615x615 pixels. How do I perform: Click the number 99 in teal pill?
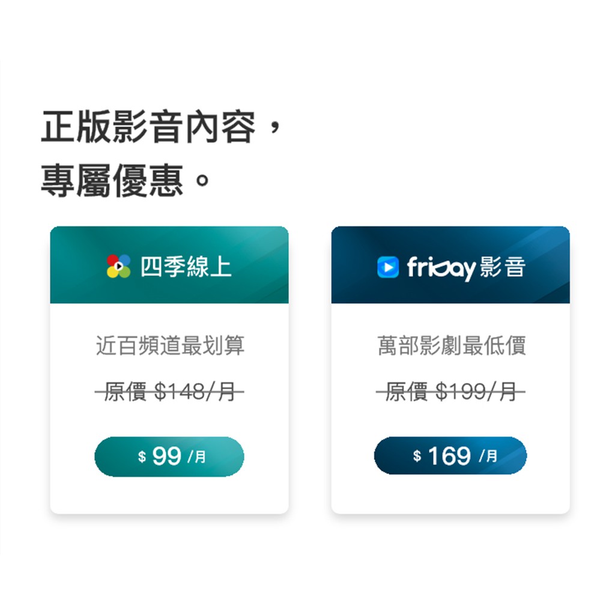click(167, 456)
